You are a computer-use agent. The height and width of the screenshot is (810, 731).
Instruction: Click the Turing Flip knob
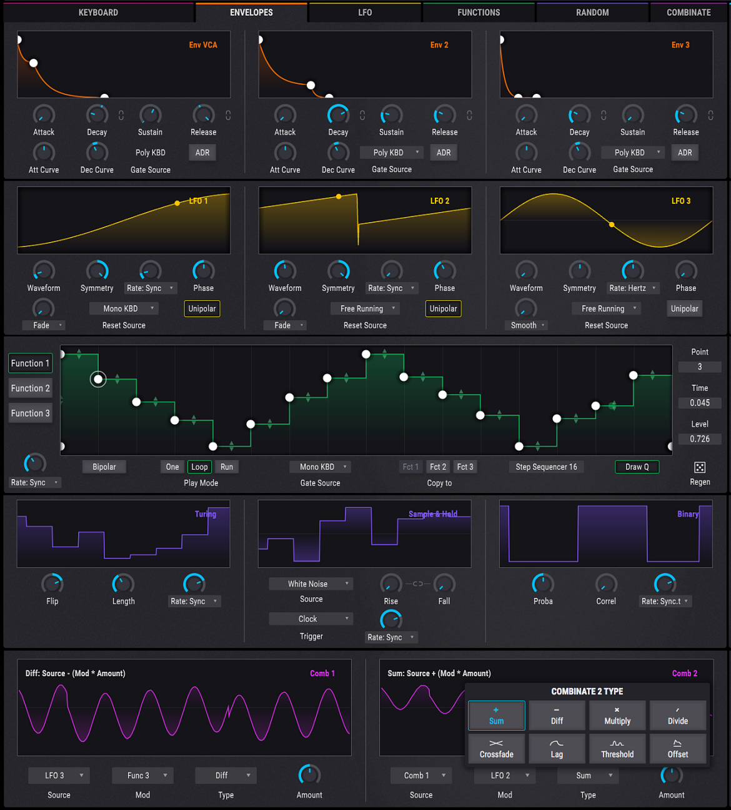pyautogui.click(x=52, y=584)
